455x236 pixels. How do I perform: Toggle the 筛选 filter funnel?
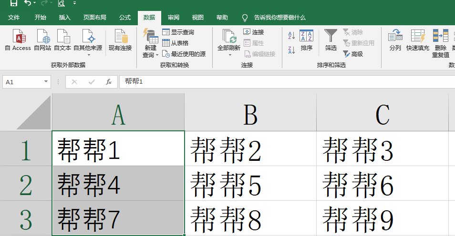[331, 40]
